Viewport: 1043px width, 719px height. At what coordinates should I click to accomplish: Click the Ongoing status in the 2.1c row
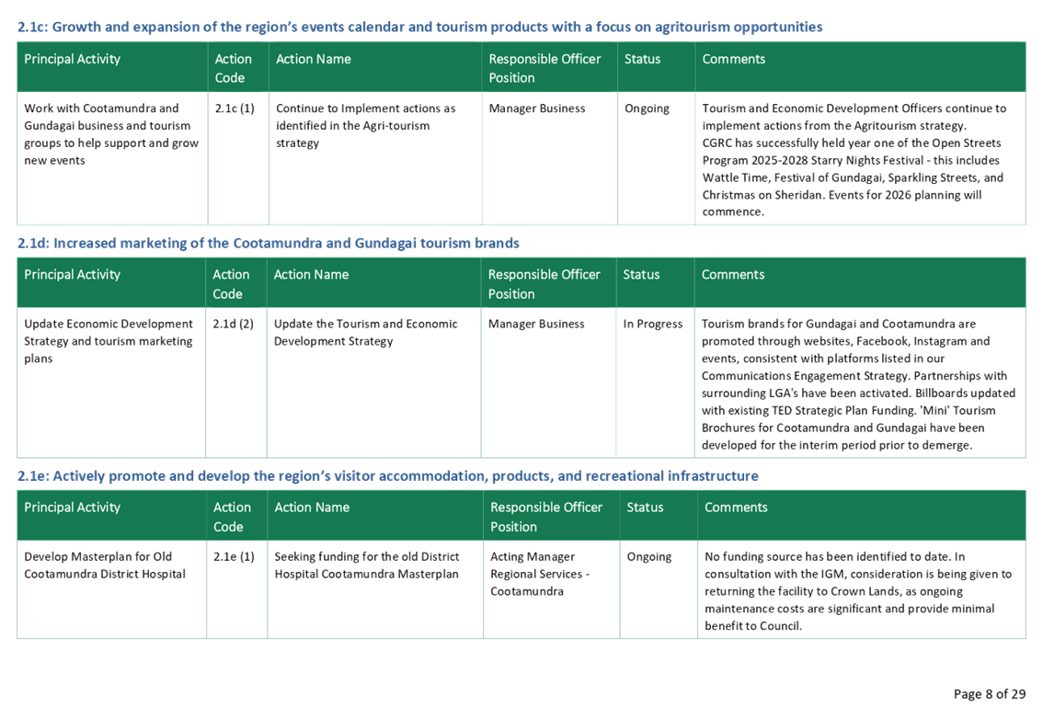pyautogui.click(x=647, y=108)
